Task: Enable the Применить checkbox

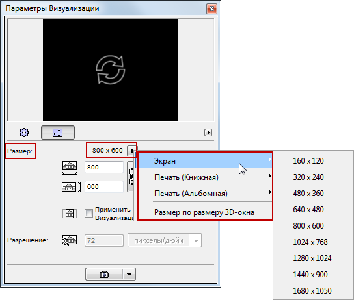Action: [x=88, y=213]
